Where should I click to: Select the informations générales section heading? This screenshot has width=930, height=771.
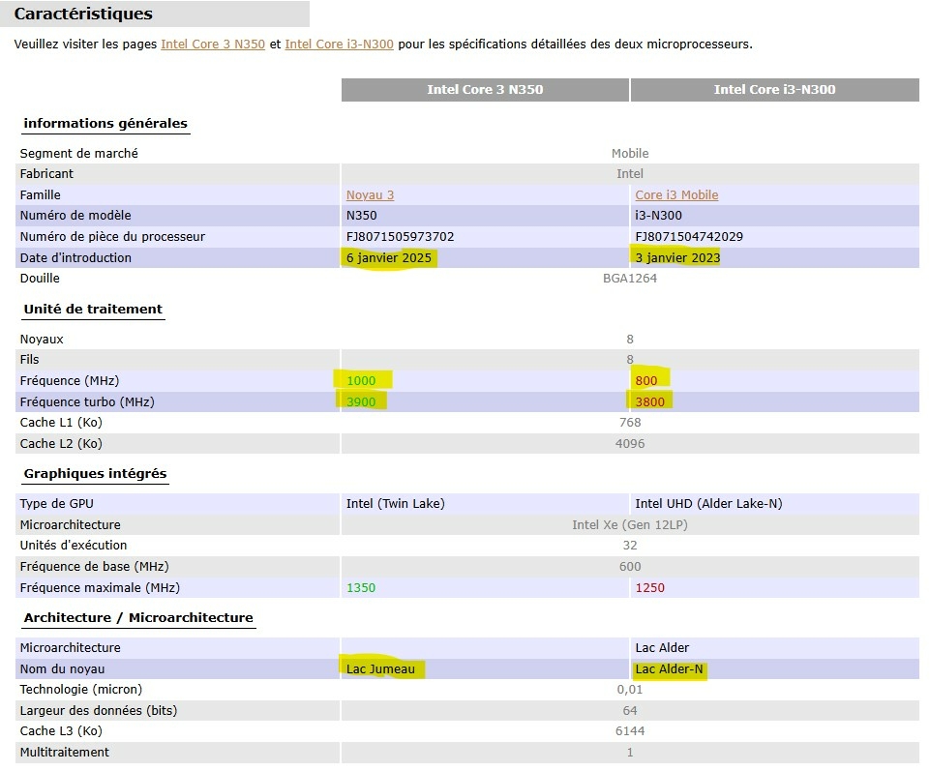point(105,123)
